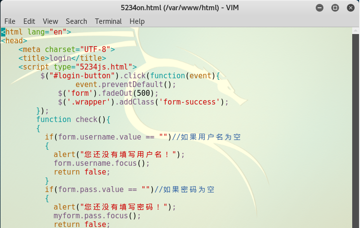Click the '<head>' tag line
Screen dimensions: 360x228
point(14,40)
